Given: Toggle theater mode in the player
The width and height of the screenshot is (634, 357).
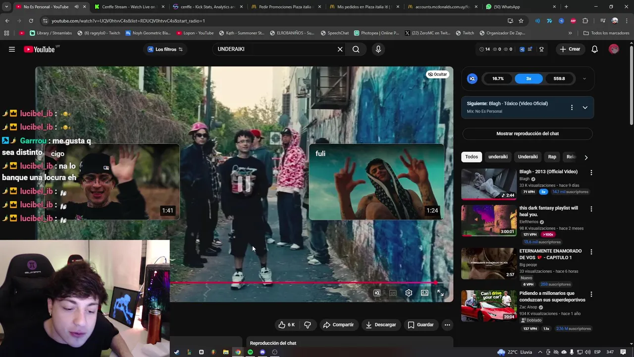Looking at the screenshot, I should [424, 293].
